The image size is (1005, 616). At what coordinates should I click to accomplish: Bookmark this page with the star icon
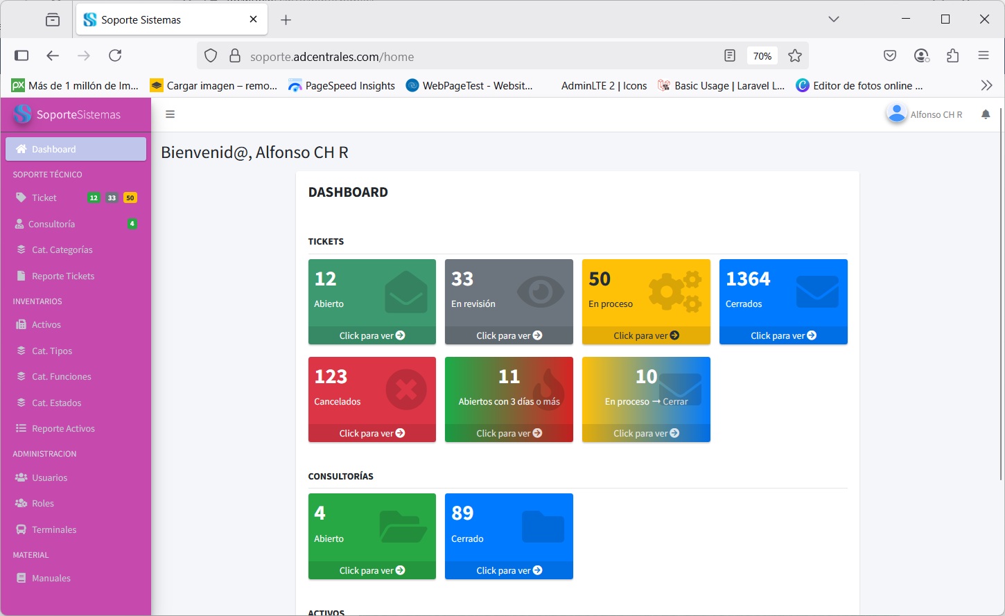[794, 56]
